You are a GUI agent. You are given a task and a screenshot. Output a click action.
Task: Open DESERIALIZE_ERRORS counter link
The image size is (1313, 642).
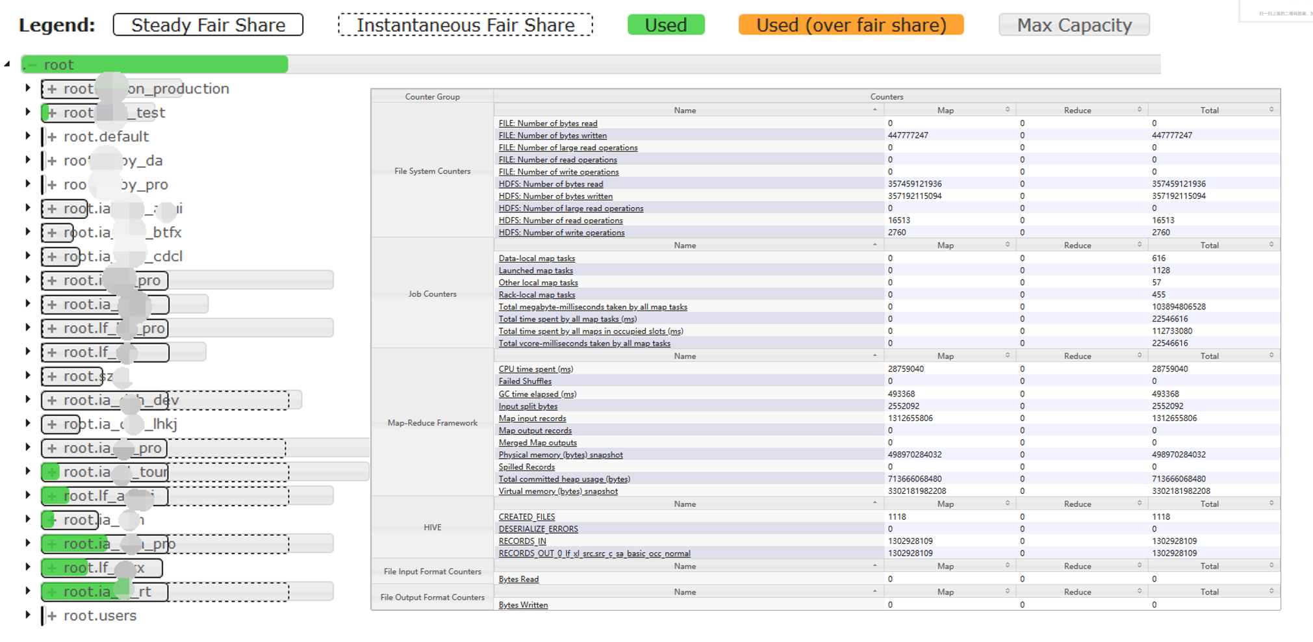538,528
